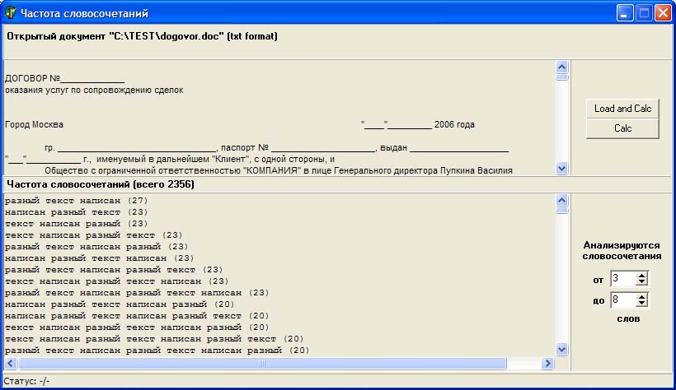
Task: Click left arrow of horizontal scrollbar
Action: pyautogui.click(x=11, y=363)
